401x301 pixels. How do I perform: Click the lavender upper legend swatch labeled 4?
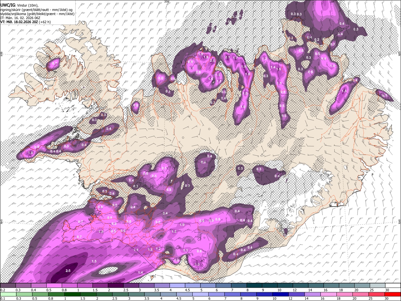pyautogui.click(x=177, y=286)
